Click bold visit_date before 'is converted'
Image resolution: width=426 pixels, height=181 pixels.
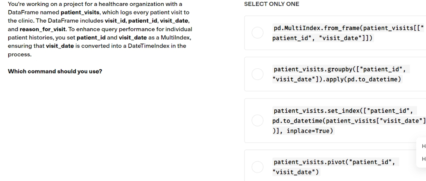pos(60,46)
